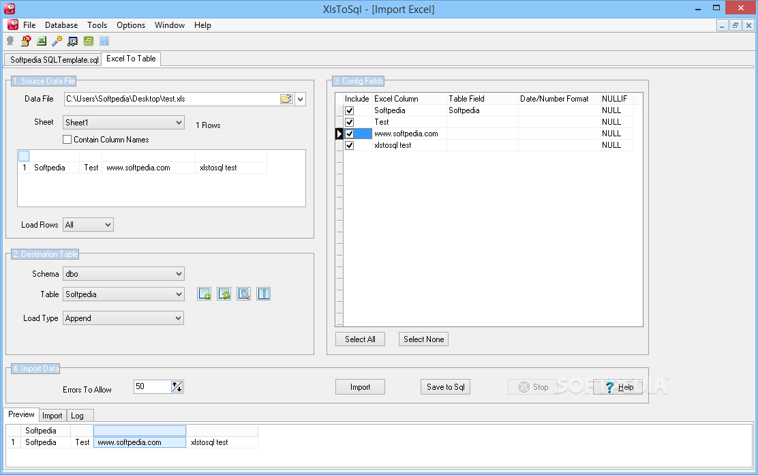Image resolution: width=758 pixels, height=475 pixels.
Task: Click the Select None button
Action: (x=423, y=339)
